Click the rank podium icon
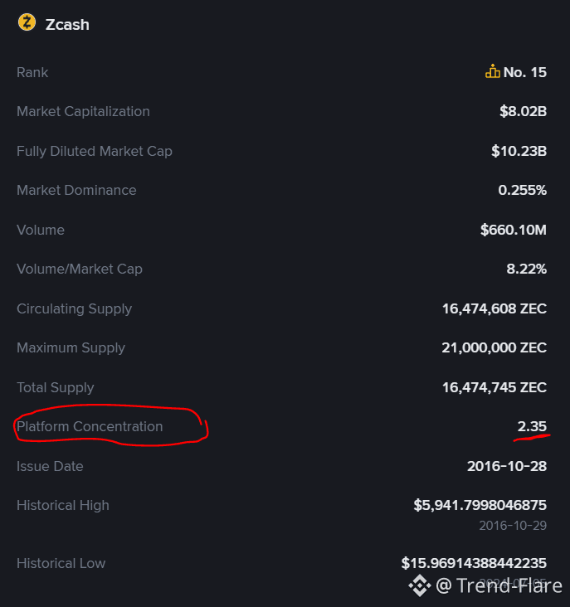 (493, 72)
